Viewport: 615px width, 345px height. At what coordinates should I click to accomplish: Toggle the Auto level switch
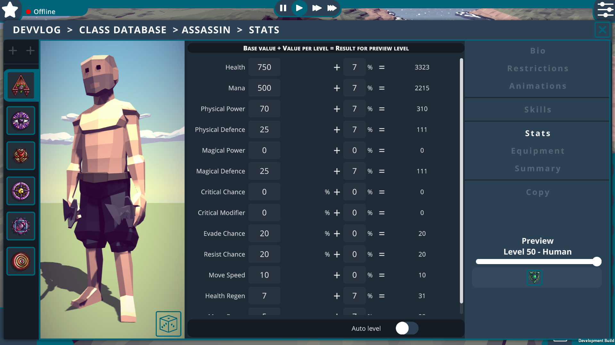point(407,328)
